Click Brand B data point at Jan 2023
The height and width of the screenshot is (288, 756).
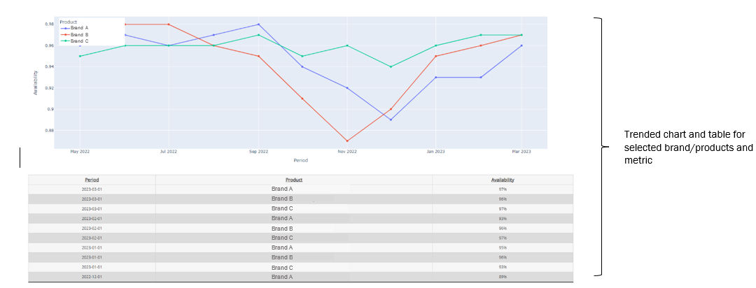pyautogui.click(x=435, y=56)
